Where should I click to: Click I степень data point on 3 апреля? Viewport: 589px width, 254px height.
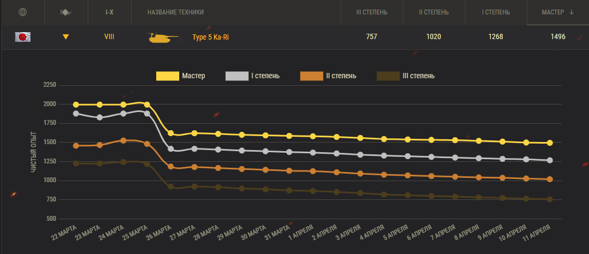(x=360, y=155)
